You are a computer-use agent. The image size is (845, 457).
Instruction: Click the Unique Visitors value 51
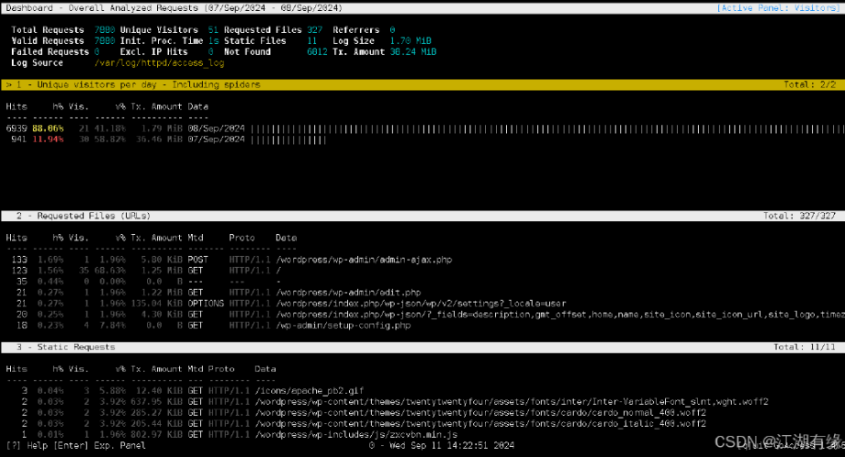coord(213,30)
